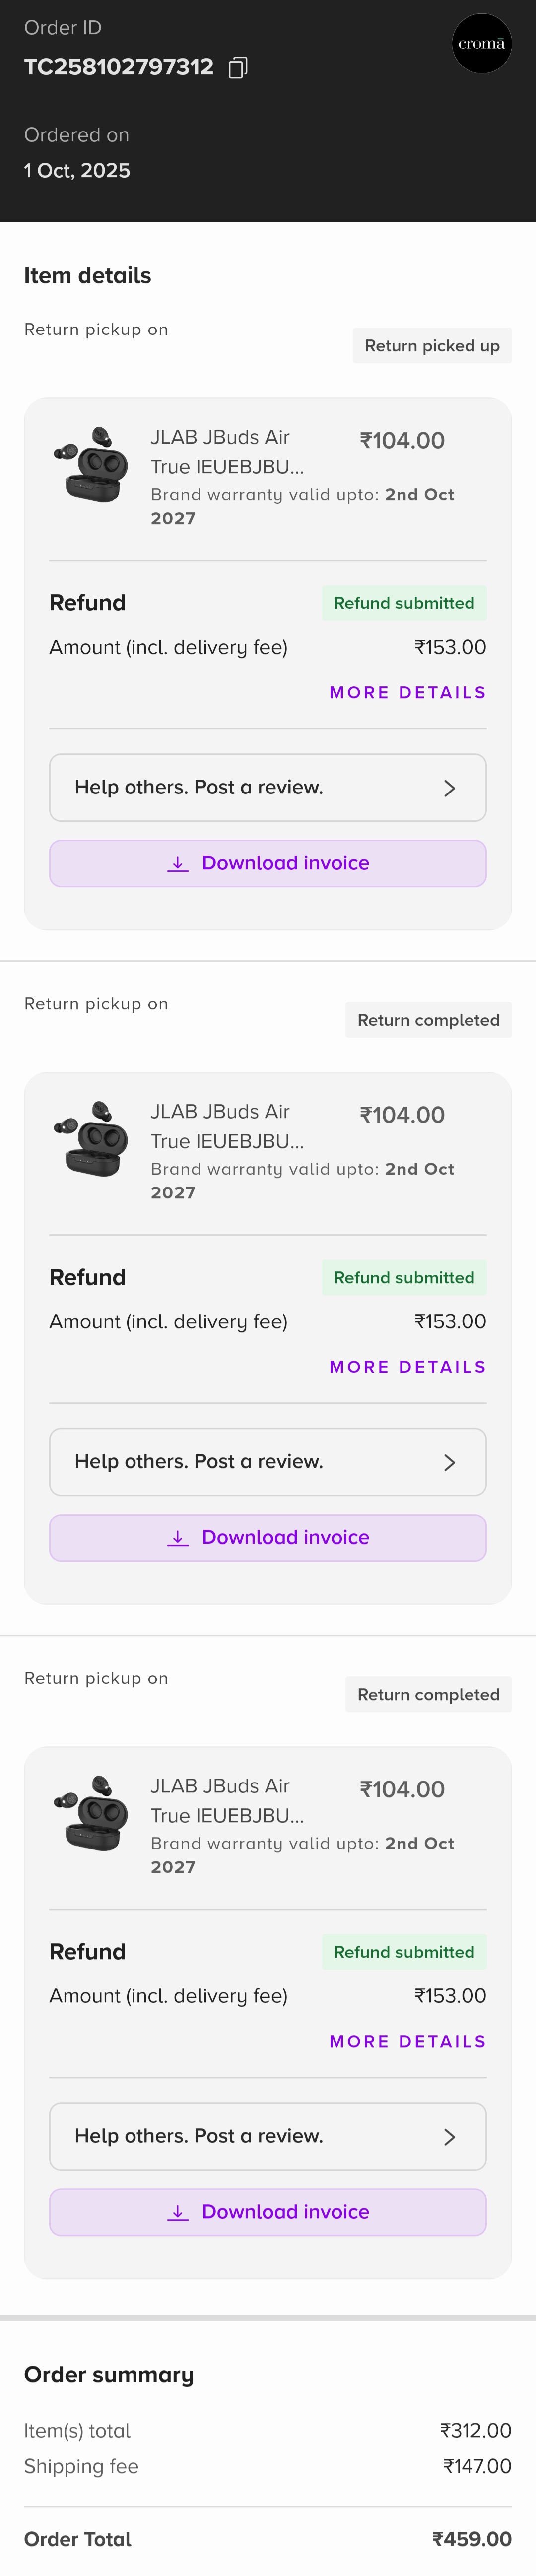Expand review chevron in the first item card

pos(449,788)
